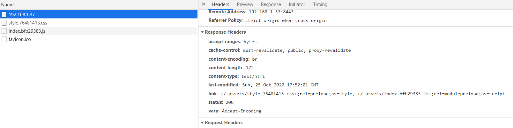
Task: Select the 192.168.1.37 request row
Action: tap(99, 14)
